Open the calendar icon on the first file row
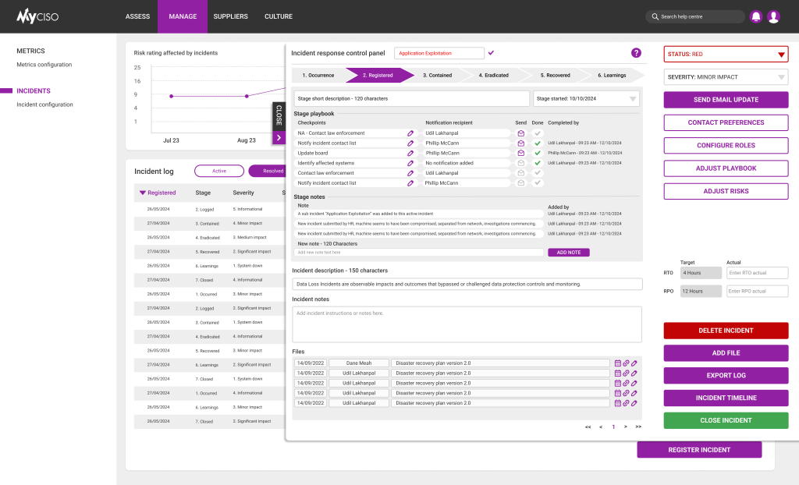This screenshot has width=799, height=485. (618, 363)
